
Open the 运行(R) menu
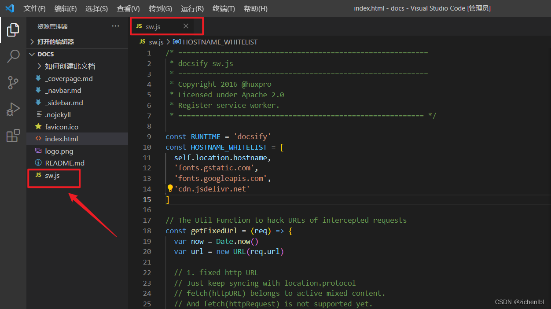click(192, 9)
